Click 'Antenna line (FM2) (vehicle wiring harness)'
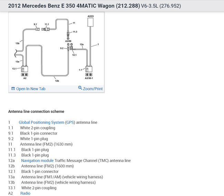 [x=59, y=183]
